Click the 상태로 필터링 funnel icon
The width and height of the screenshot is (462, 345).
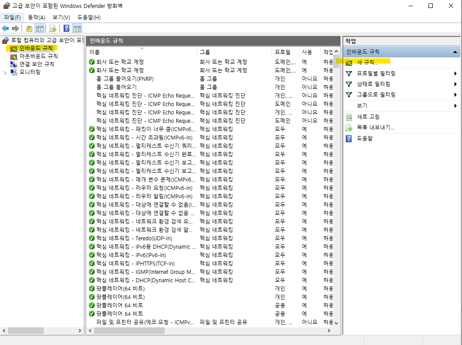click(349, 84)
